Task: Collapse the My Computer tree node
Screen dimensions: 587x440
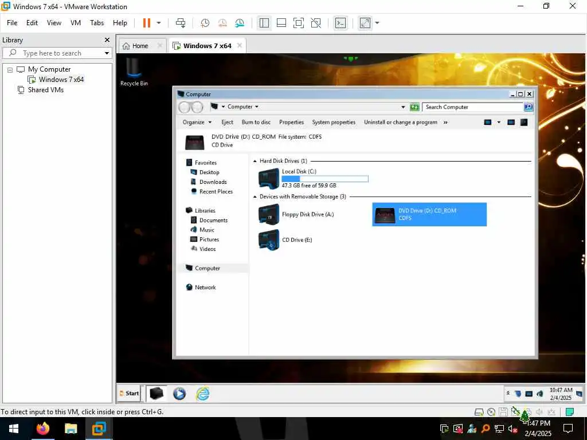Action: coord(10,69)
